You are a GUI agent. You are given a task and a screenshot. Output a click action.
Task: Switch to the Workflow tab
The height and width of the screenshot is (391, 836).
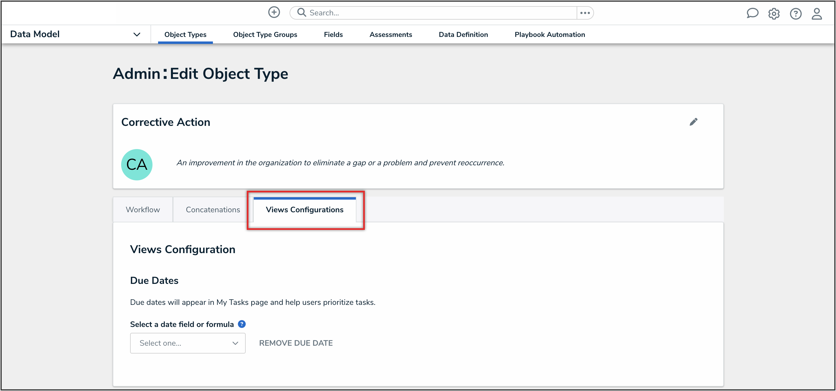point(143,209)
